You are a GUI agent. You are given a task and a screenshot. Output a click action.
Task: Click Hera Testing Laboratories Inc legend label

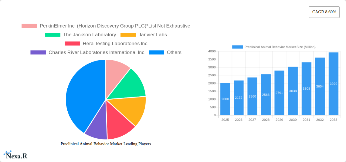pyautogui.click(x=115, y=44)
